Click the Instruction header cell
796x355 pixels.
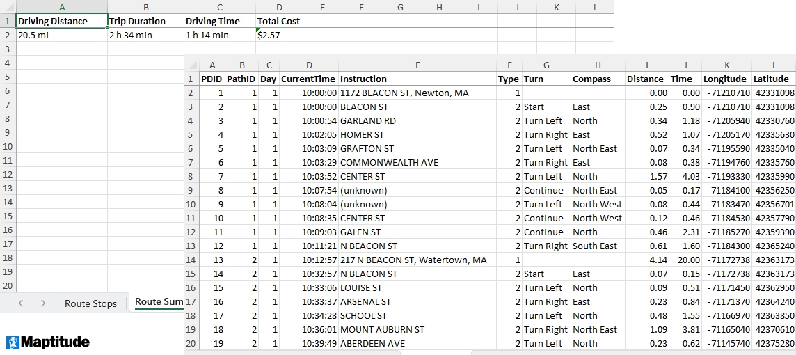pyautogui.click(x=417, y=79)
